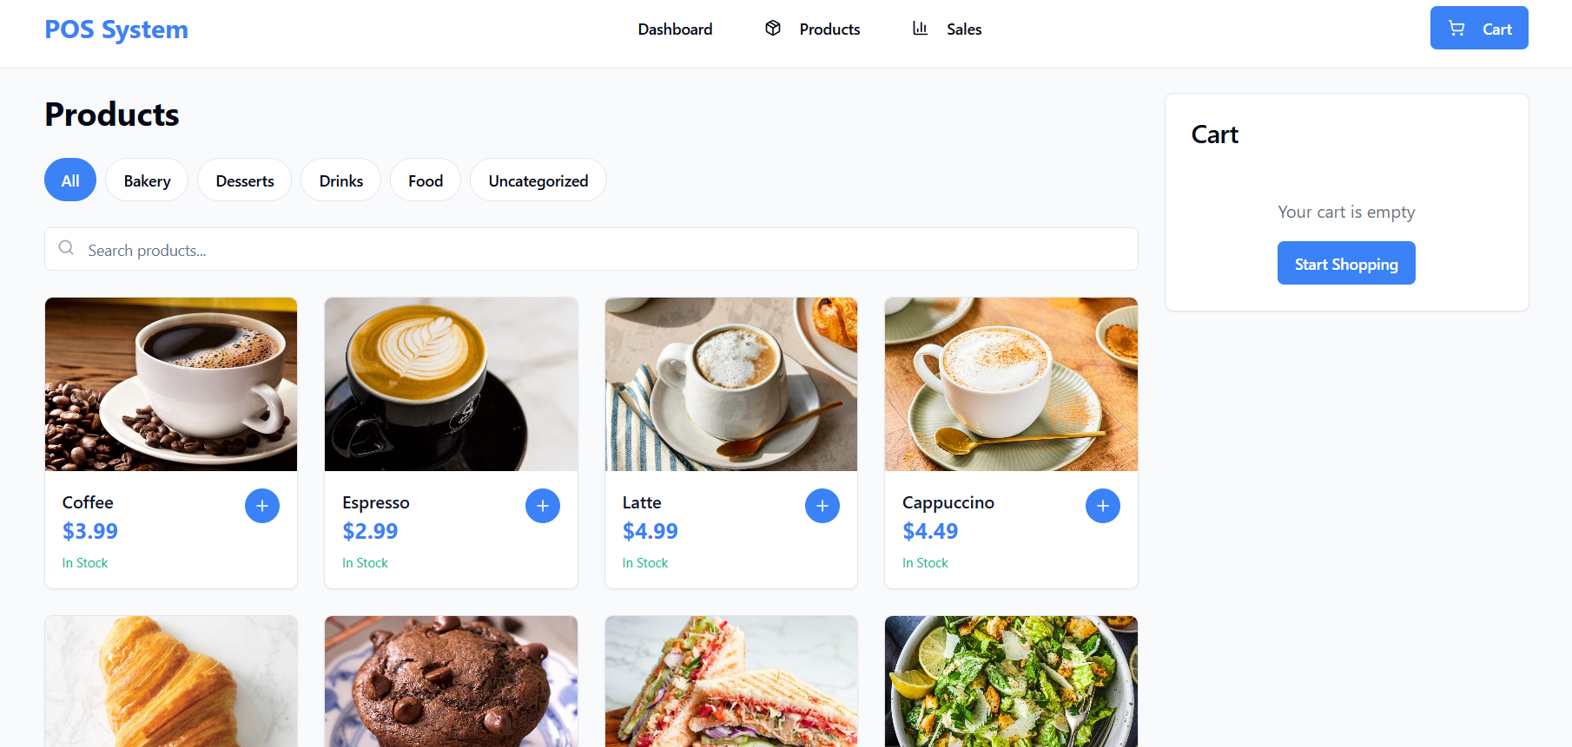The height and width of the screenshot is (747, 1572).
Task: Click the Cappuccino product photo
Action: [x=1011, y=384]
